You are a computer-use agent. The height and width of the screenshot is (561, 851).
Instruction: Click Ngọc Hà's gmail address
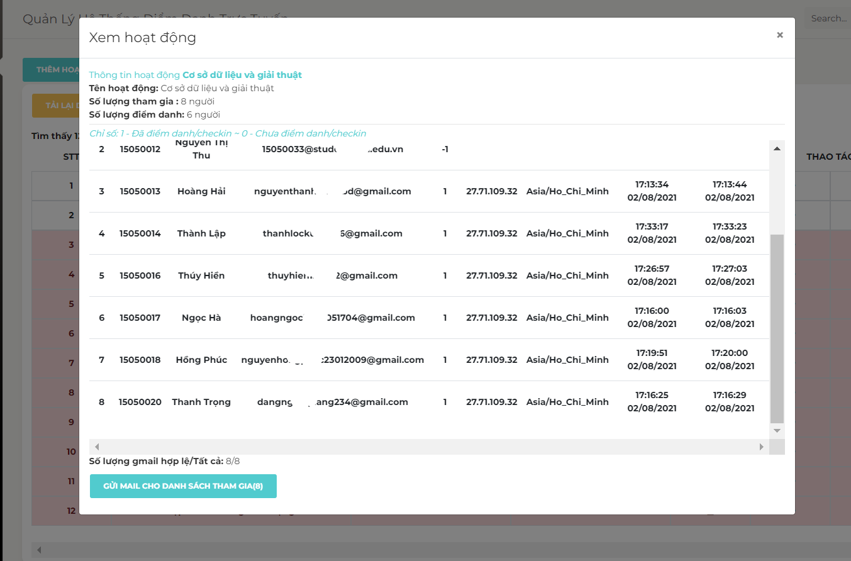pyautogui.click(x=333, y=318)
